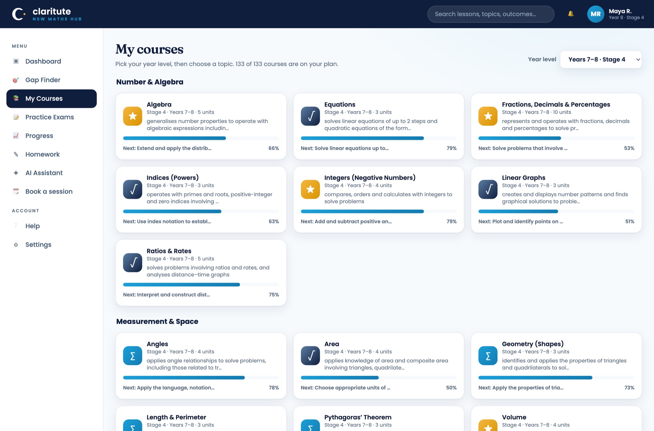
Task: Click the search lessons input field
Action: [490, 14]
